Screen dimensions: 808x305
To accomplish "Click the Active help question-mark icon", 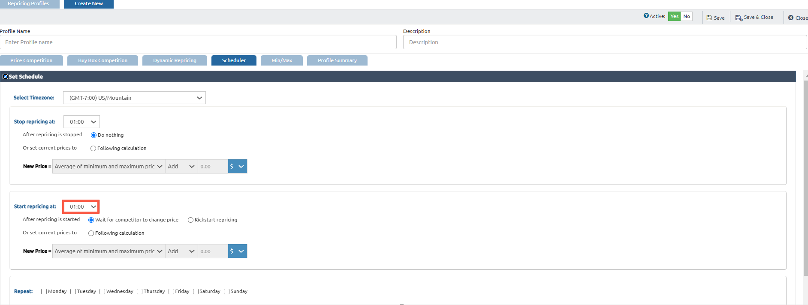I will [646, 16].
